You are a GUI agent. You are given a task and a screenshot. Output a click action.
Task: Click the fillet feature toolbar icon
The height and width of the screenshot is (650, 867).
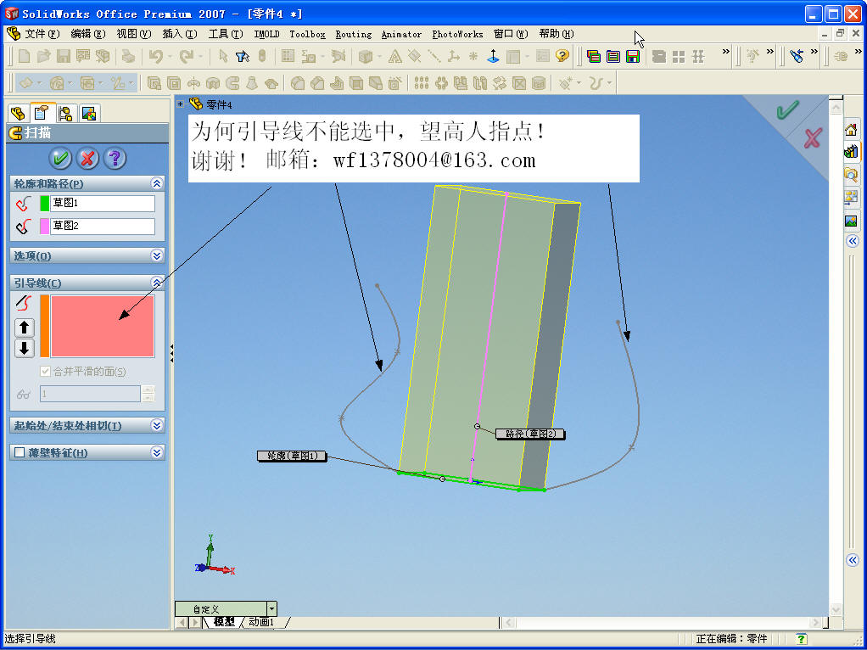pyautogui.click(x=298, y=83)
